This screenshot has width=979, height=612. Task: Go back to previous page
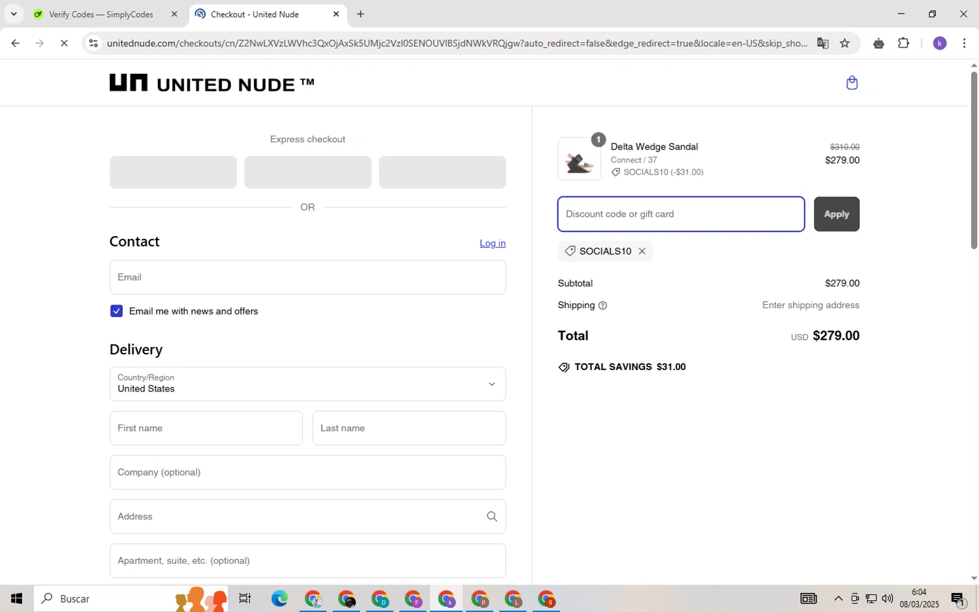click(15, 43)
